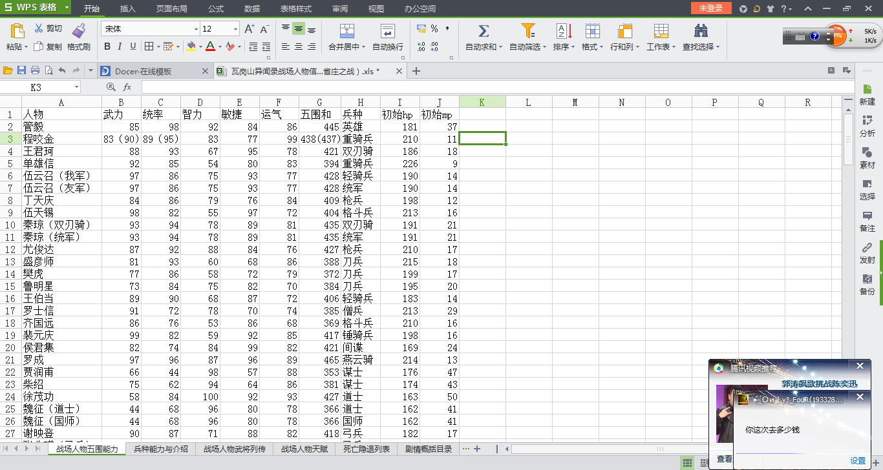Switch to the 兵种能力与介绍 sheet tab
Screen dimensions: 883x470
click(x=160, y=449)
